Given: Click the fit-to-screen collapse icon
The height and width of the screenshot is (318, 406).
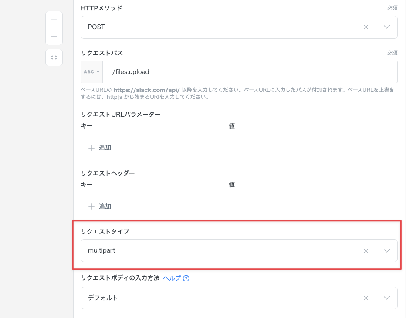Looking at the screenshot, I should [x=54, y=58].
